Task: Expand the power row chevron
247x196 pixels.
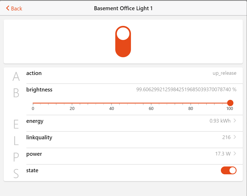Action: 235,153
